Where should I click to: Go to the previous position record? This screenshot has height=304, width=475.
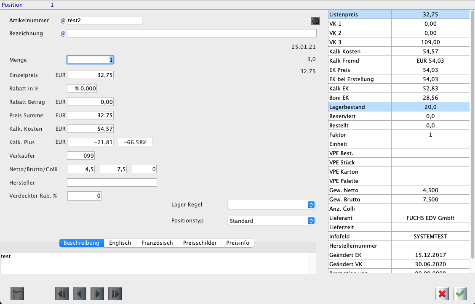tap(79, 293)
